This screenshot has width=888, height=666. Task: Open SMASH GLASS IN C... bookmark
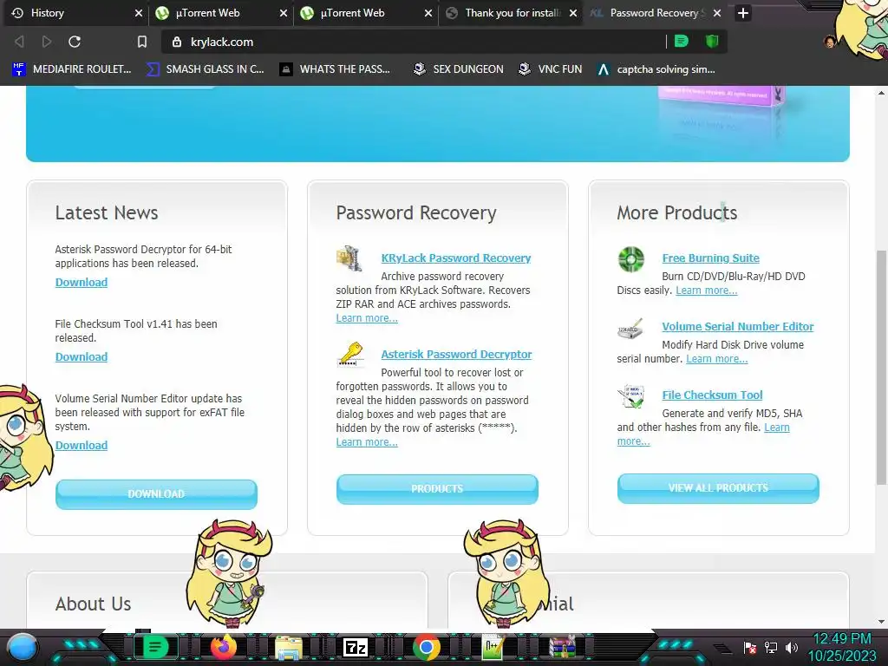pos(205,69)
